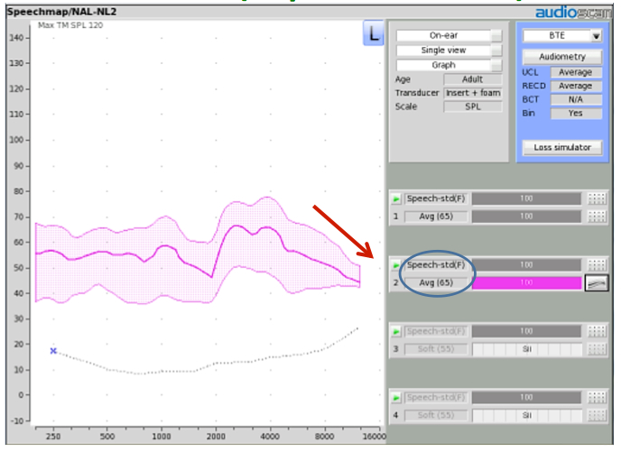Change the Age setting Adult
The image size is (621, 452).
[x=472, y=79]
